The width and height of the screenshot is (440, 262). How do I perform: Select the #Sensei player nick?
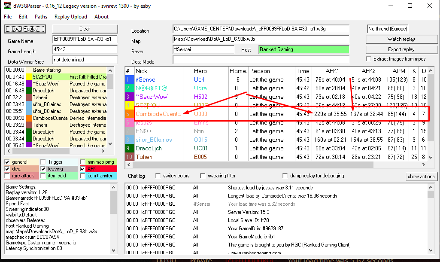(x=146, y=80)
